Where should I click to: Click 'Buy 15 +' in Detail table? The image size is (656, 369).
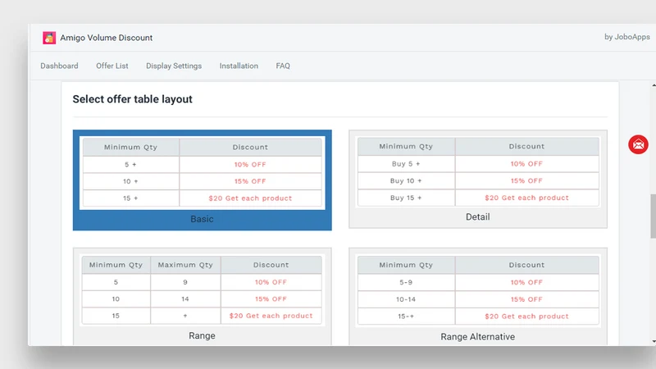[x=406, y=198]
